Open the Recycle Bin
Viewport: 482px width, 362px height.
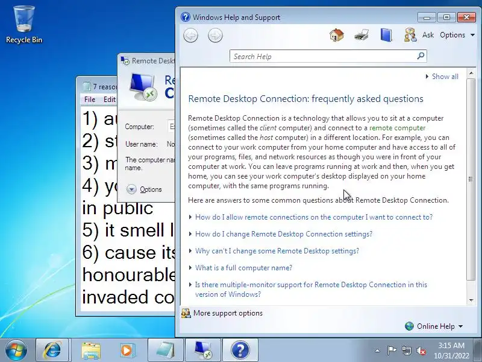tap(24, 24)
